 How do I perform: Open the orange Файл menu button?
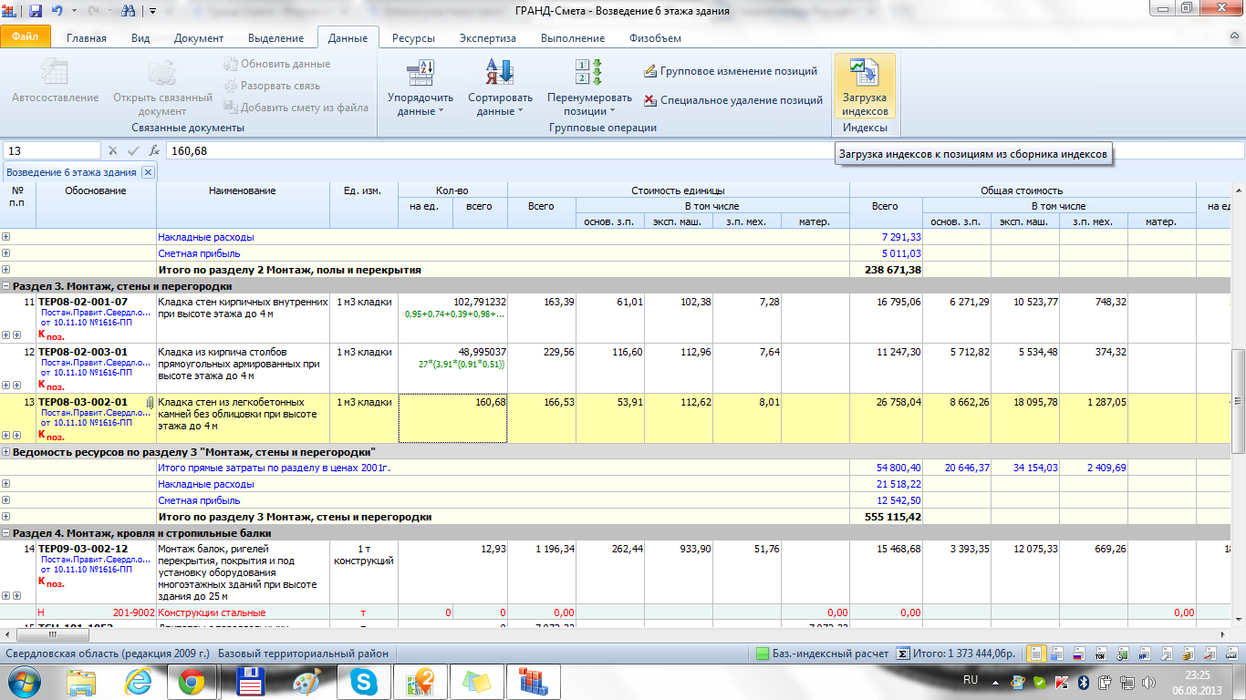[26, 37]
